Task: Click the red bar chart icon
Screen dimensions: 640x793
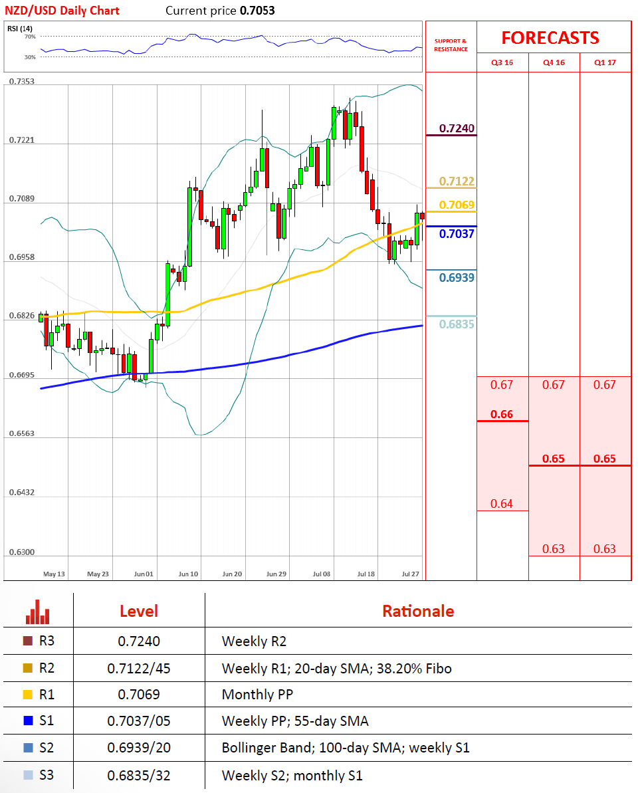Action: point(38,612)
